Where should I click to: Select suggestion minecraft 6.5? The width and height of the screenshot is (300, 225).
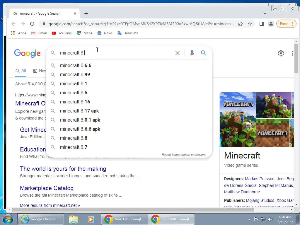pos(129,93)
